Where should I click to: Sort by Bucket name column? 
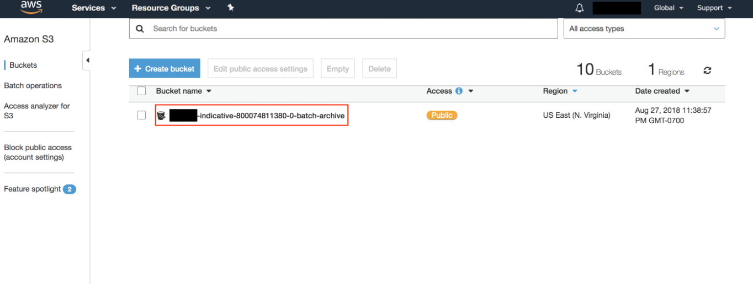(184, 91)
